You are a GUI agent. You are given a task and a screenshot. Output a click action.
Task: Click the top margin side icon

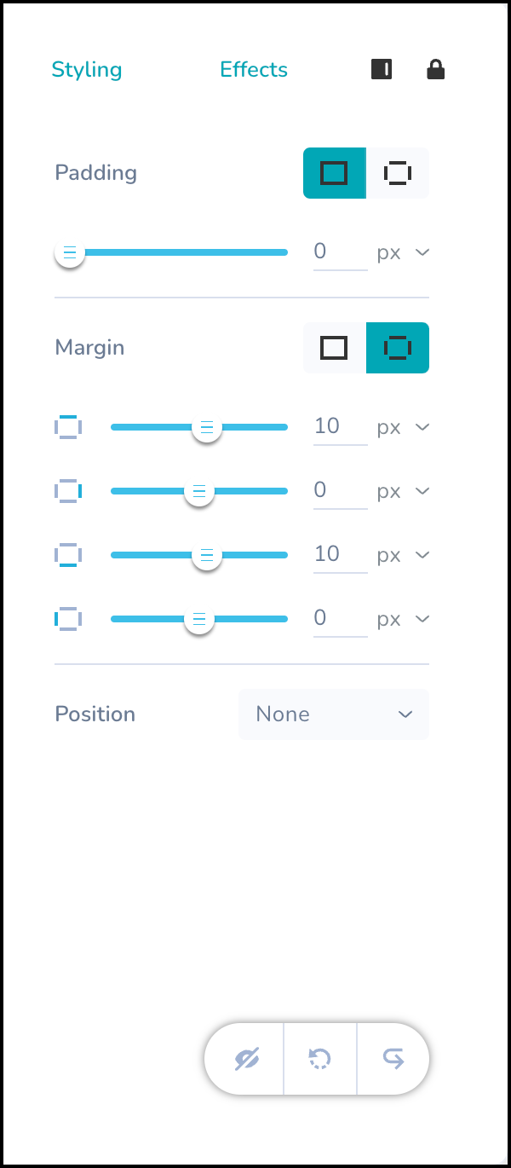click(68, 427)
